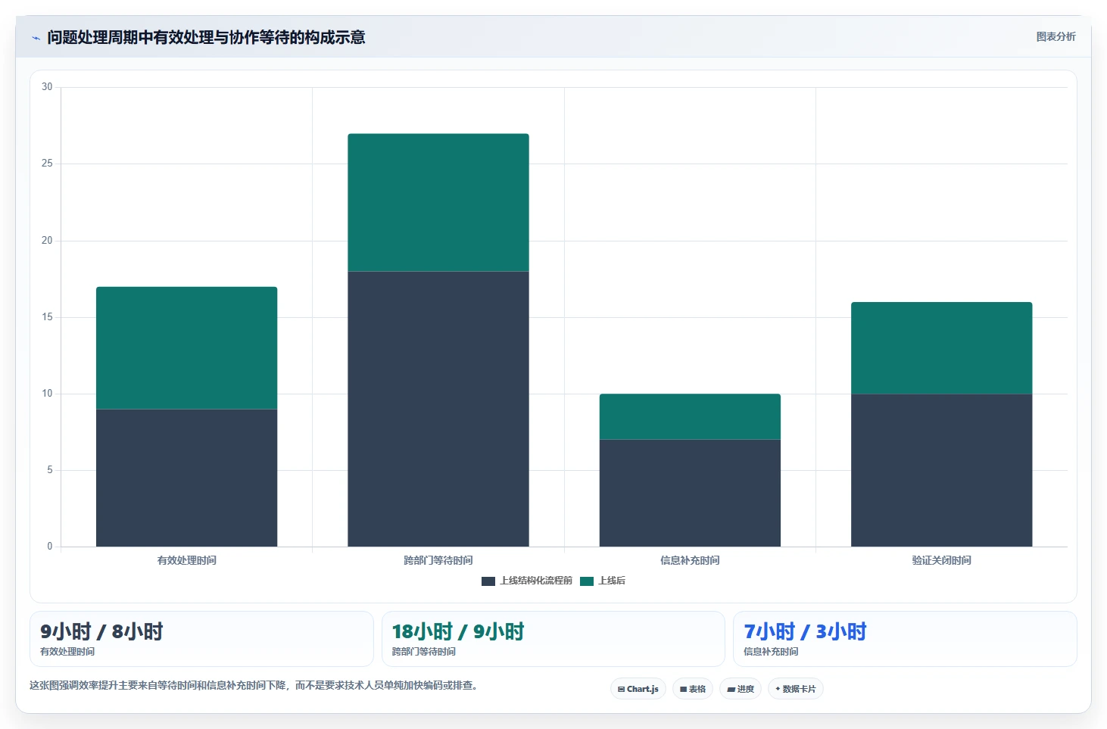Image resolution: width=1107 pixels, height=729 pixels.
Task: Click the y-axis tick value 15
Action: point(47,317)
